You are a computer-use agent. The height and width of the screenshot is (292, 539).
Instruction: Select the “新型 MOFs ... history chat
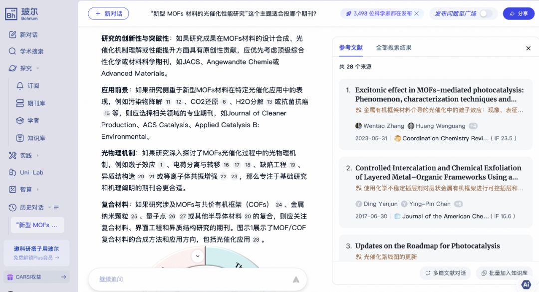pos(37,225)
